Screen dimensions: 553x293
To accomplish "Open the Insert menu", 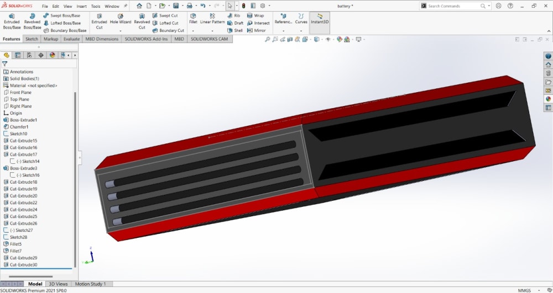I will pyautogui.click(x=81, y=6).
